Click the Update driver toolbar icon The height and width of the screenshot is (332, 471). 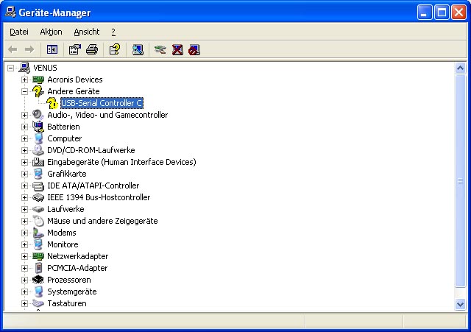pos(160,49)
